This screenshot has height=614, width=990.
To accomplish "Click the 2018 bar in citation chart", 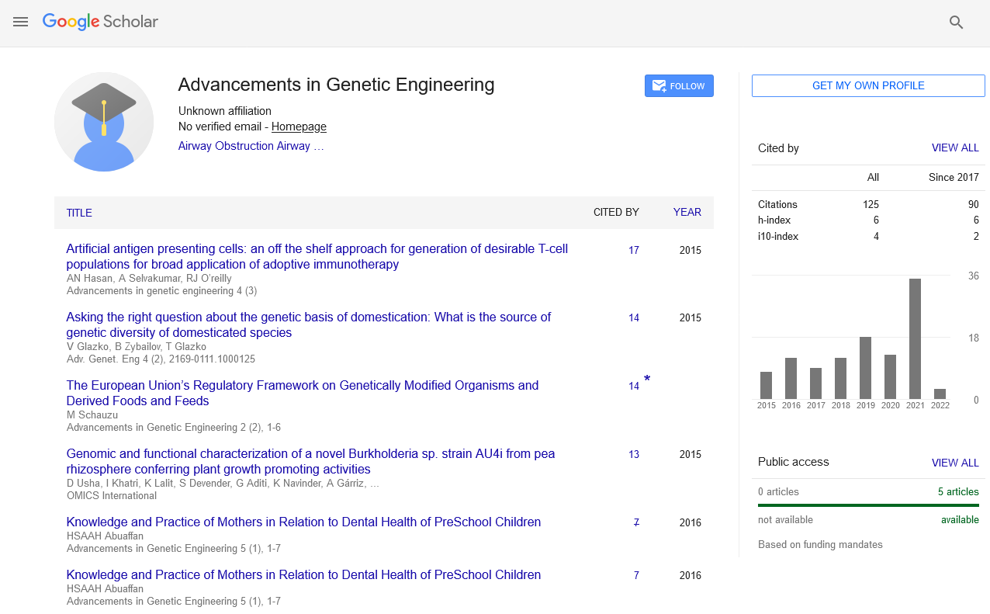I will [x=841, y=378].
